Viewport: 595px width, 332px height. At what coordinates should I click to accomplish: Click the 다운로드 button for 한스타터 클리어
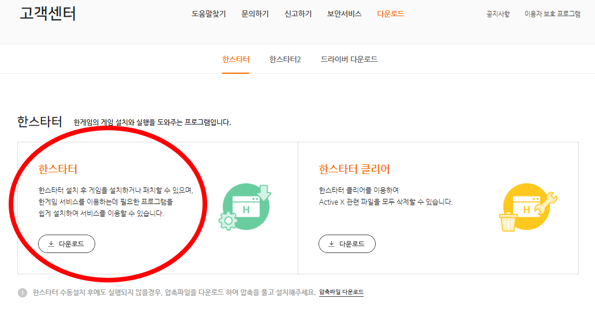click(347, 243)
